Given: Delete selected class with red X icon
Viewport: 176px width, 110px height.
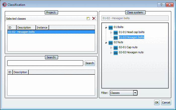Looking at the screenshot, I should click(94, 18).
